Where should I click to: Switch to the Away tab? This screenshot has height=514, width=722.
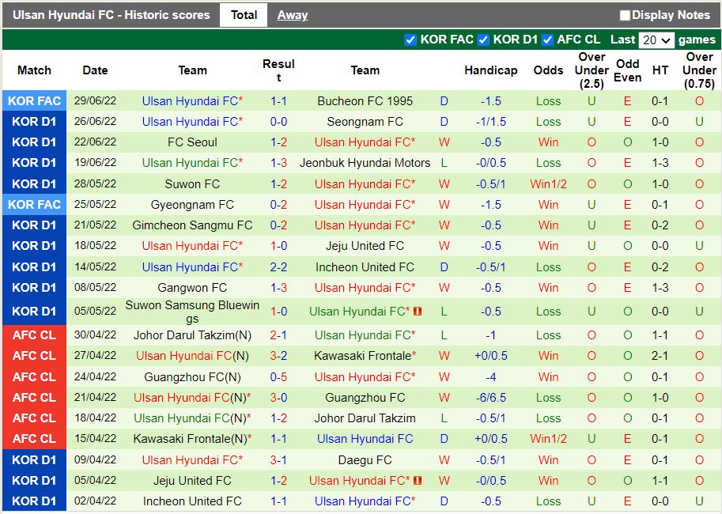[x=293, y=14]
